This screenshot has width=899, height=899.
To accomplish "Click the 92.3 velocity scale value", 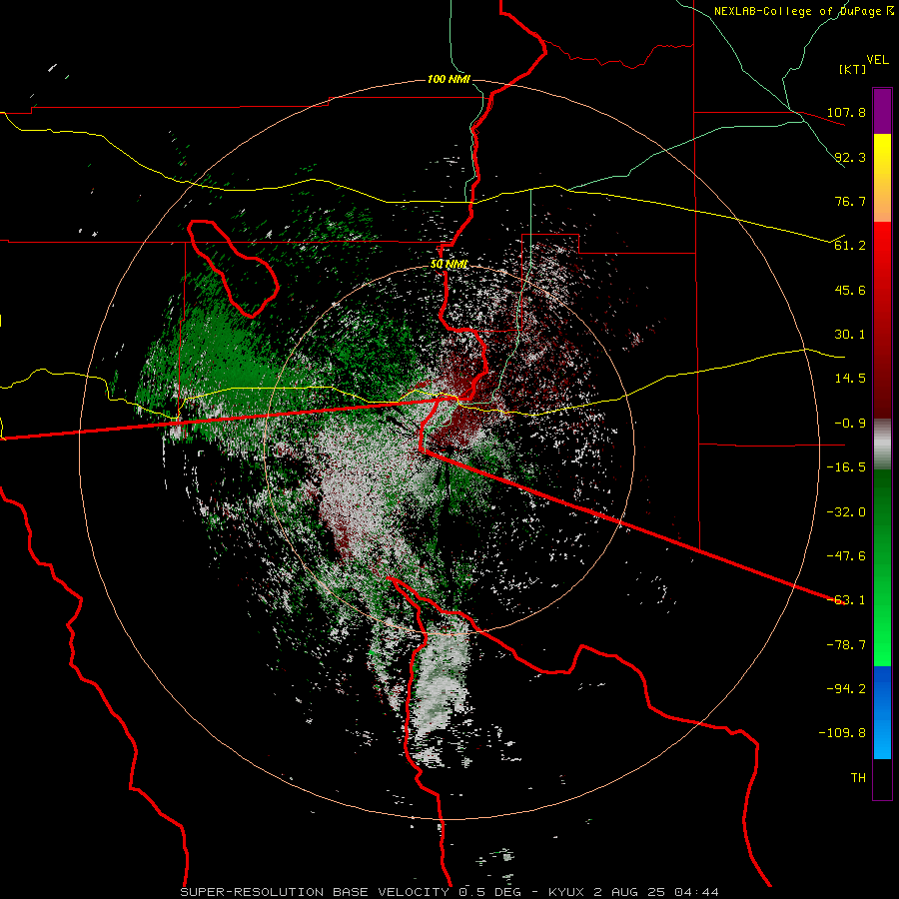I will coord(850,157).
